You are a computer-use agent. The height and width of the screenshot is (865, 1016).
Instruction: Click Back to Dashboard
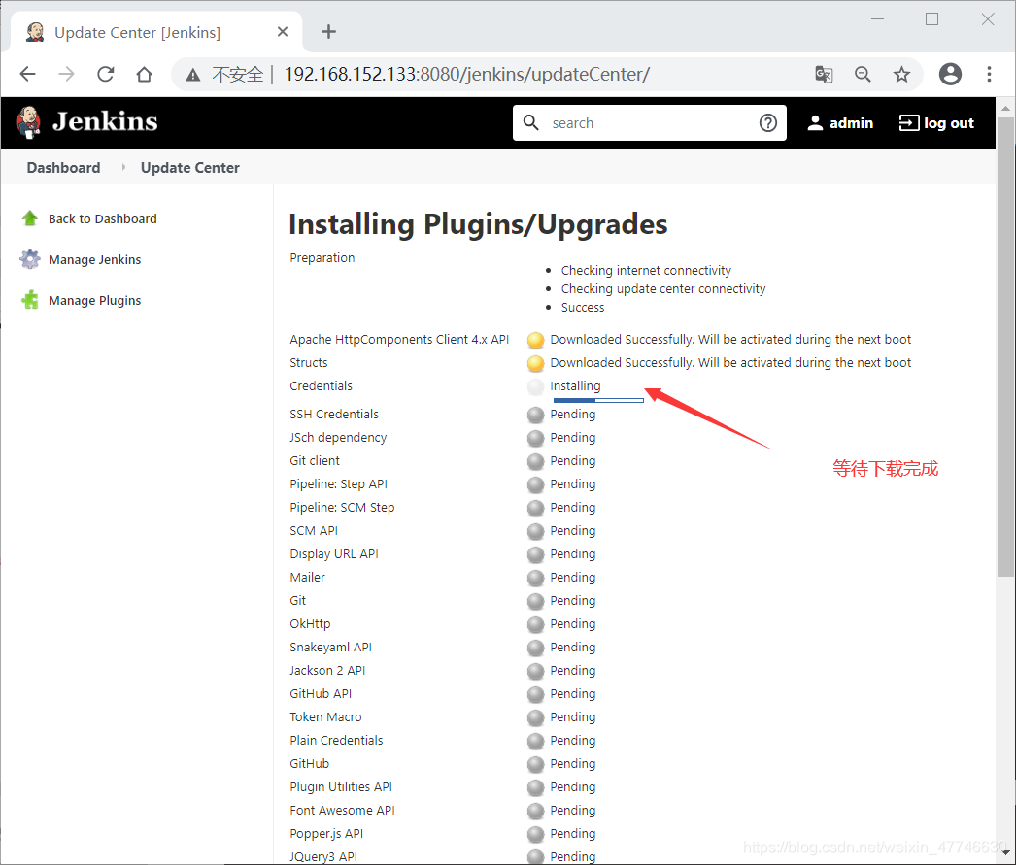pos(102,218)
